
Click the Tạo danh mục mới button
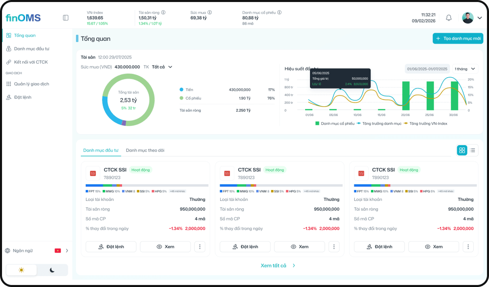(x=458, y=38)
